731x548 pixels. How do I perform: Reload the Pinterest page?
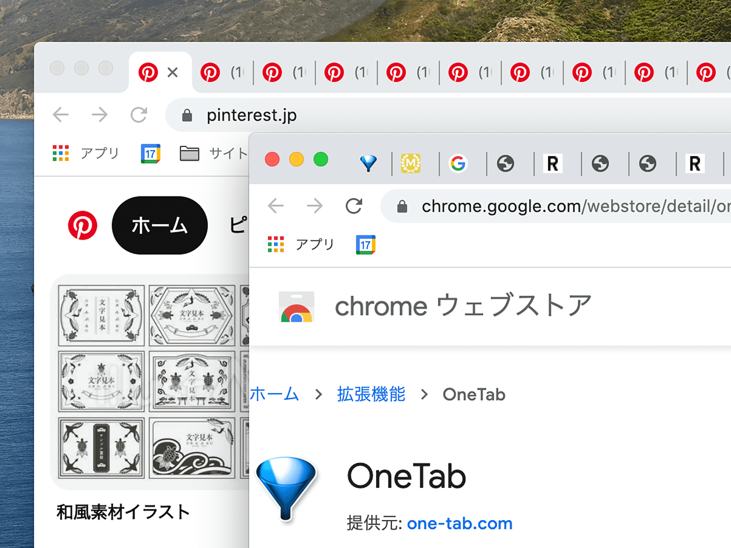139,115
